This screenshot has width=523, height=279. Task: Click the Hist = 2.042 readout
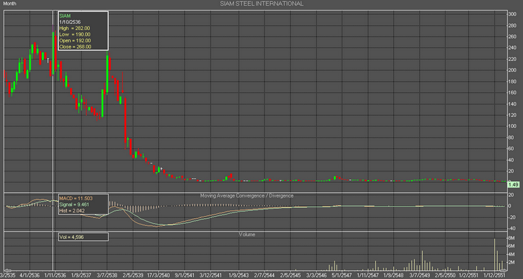tap(72, 210)
